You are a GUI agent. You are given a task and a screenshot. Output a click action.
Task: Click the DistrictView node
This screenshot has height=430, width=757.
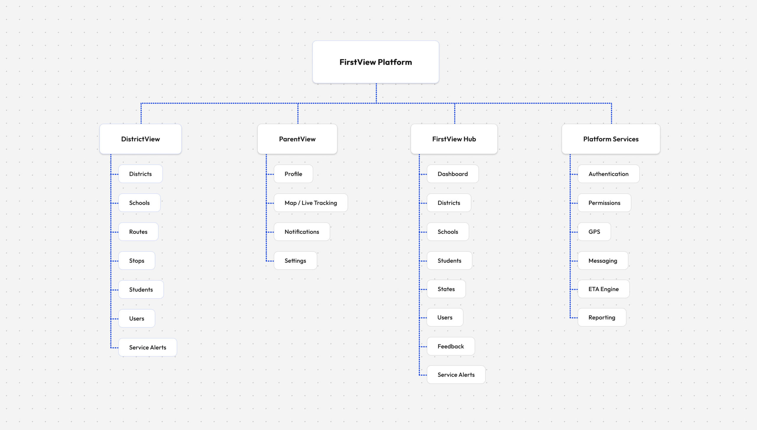pos(140,139)
